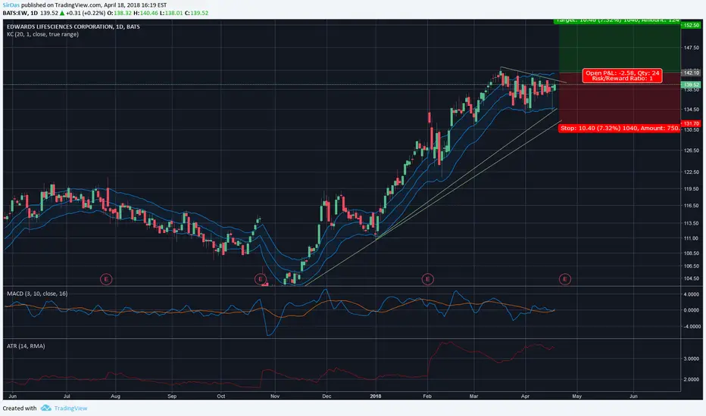Click the +0.31 (+0.22%) change text

coord(86,13)
